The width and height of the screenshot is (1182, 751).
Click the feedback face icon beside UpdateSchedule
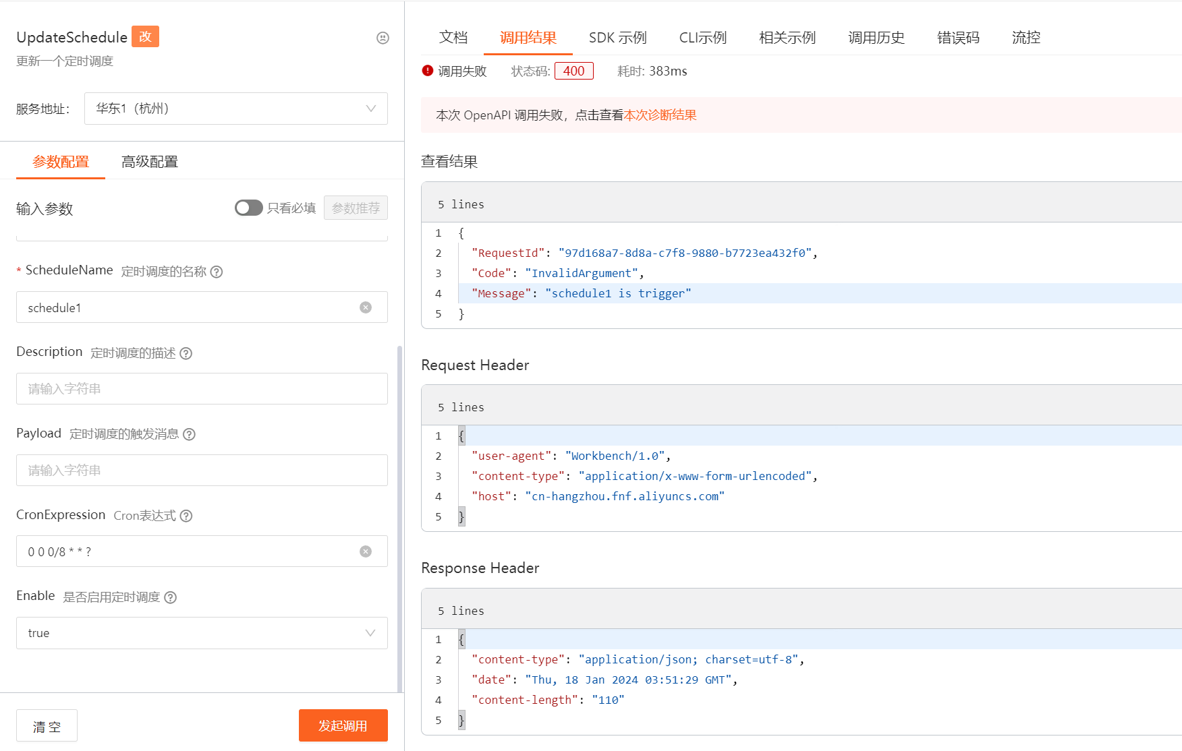383,38
